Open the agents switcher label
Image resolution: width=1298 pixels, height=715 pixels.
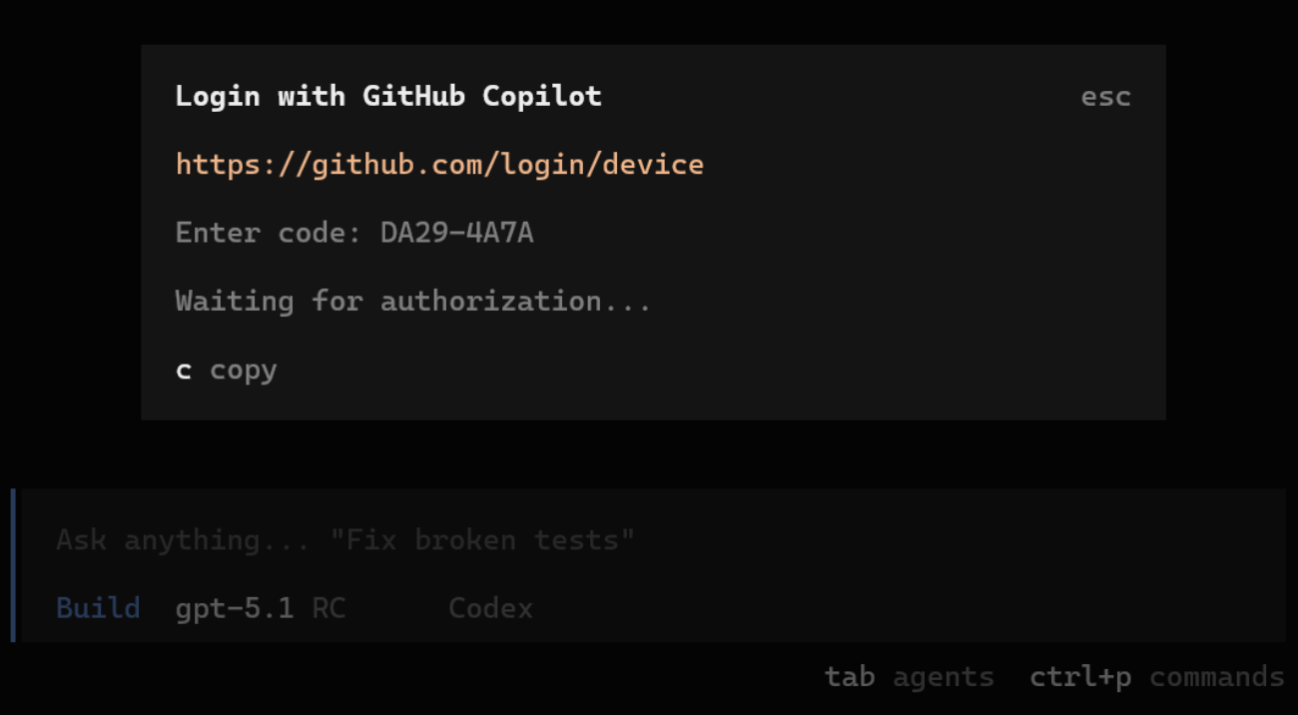click(x=943, y=677)
